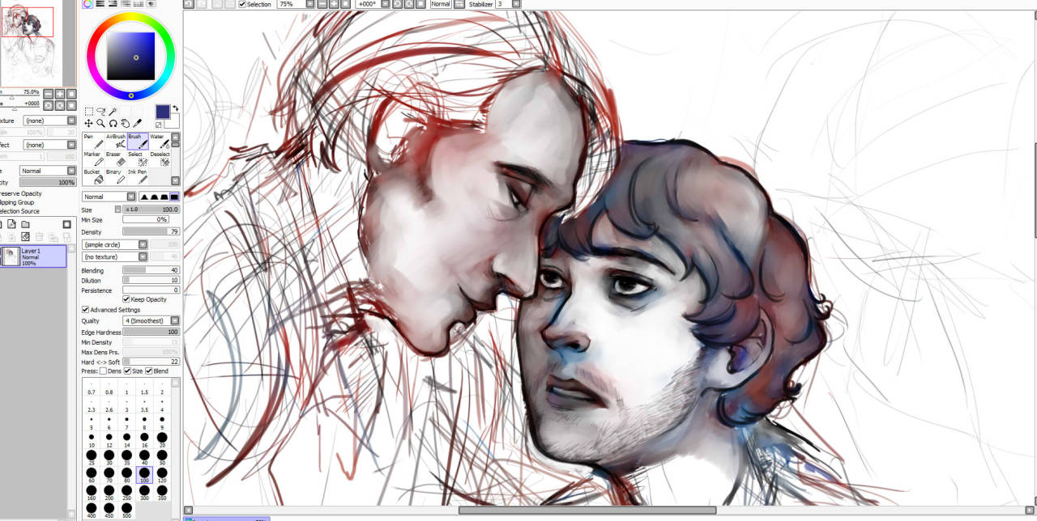Select the Ink Pen tool
This screenshot has height=521, width=1037.
(138, 177)
